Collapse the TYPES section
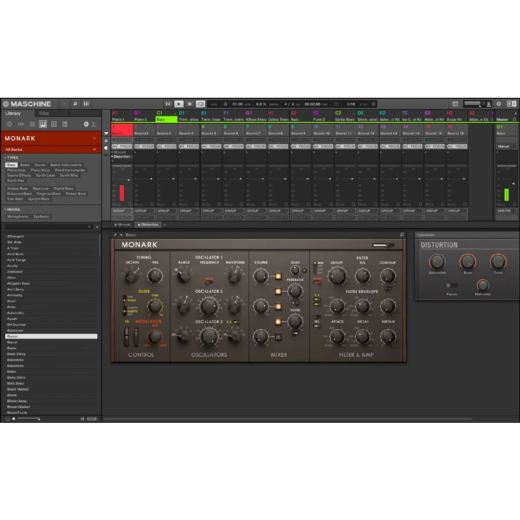 [5, 158]
